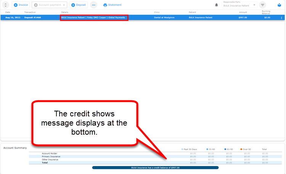This screenshot has height=174, width=286.
Task: Click the up-down collapse arrows button
Action: click(5, 5)
